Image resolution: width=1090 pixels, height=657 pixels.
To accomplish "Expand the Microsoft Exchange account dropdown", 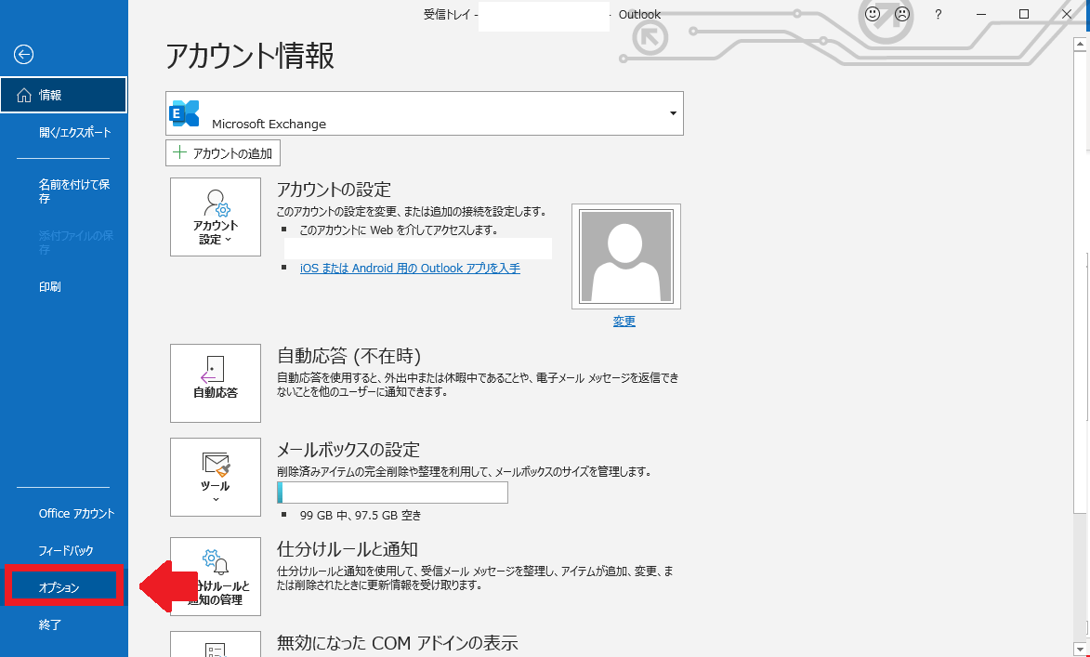I will (x=673, y=113).
